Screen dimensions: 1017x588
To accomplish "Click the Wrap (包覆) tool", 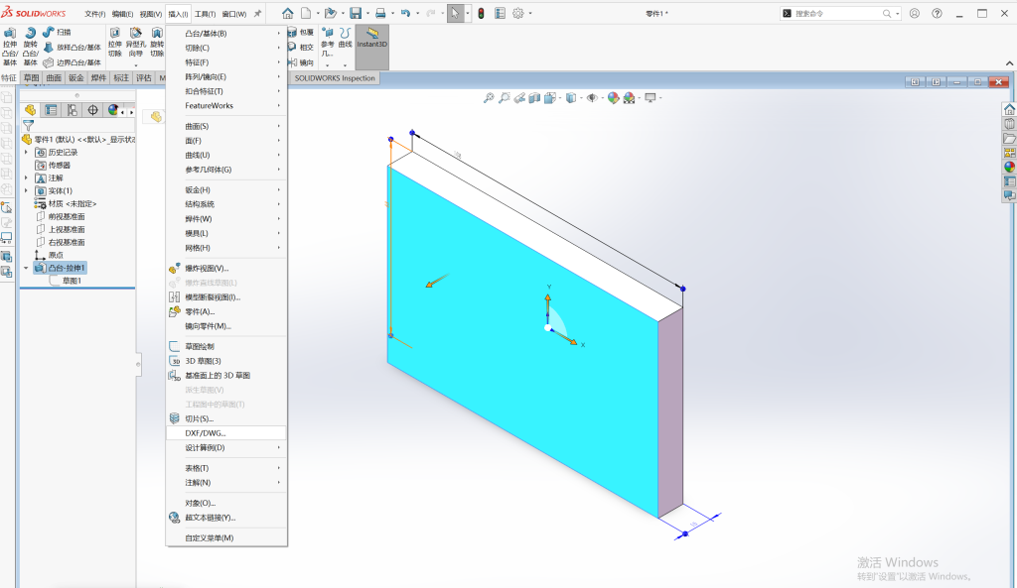I will 301,32.
